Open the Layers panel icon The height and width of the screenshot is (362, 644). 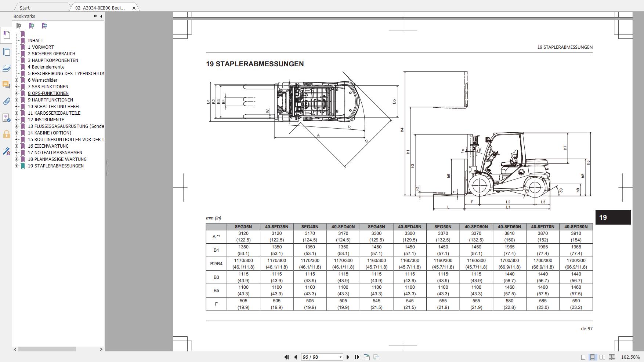point(6,68)
